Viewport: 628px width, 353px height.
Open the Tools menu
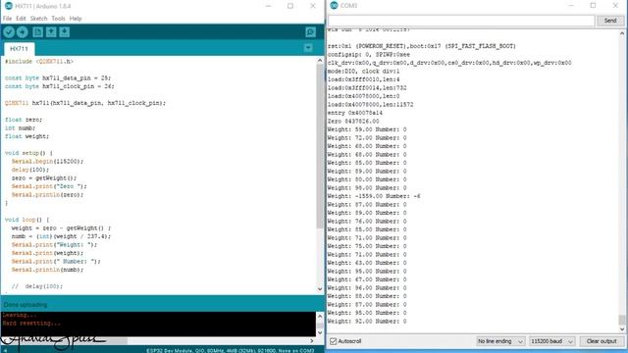point(58,19)
